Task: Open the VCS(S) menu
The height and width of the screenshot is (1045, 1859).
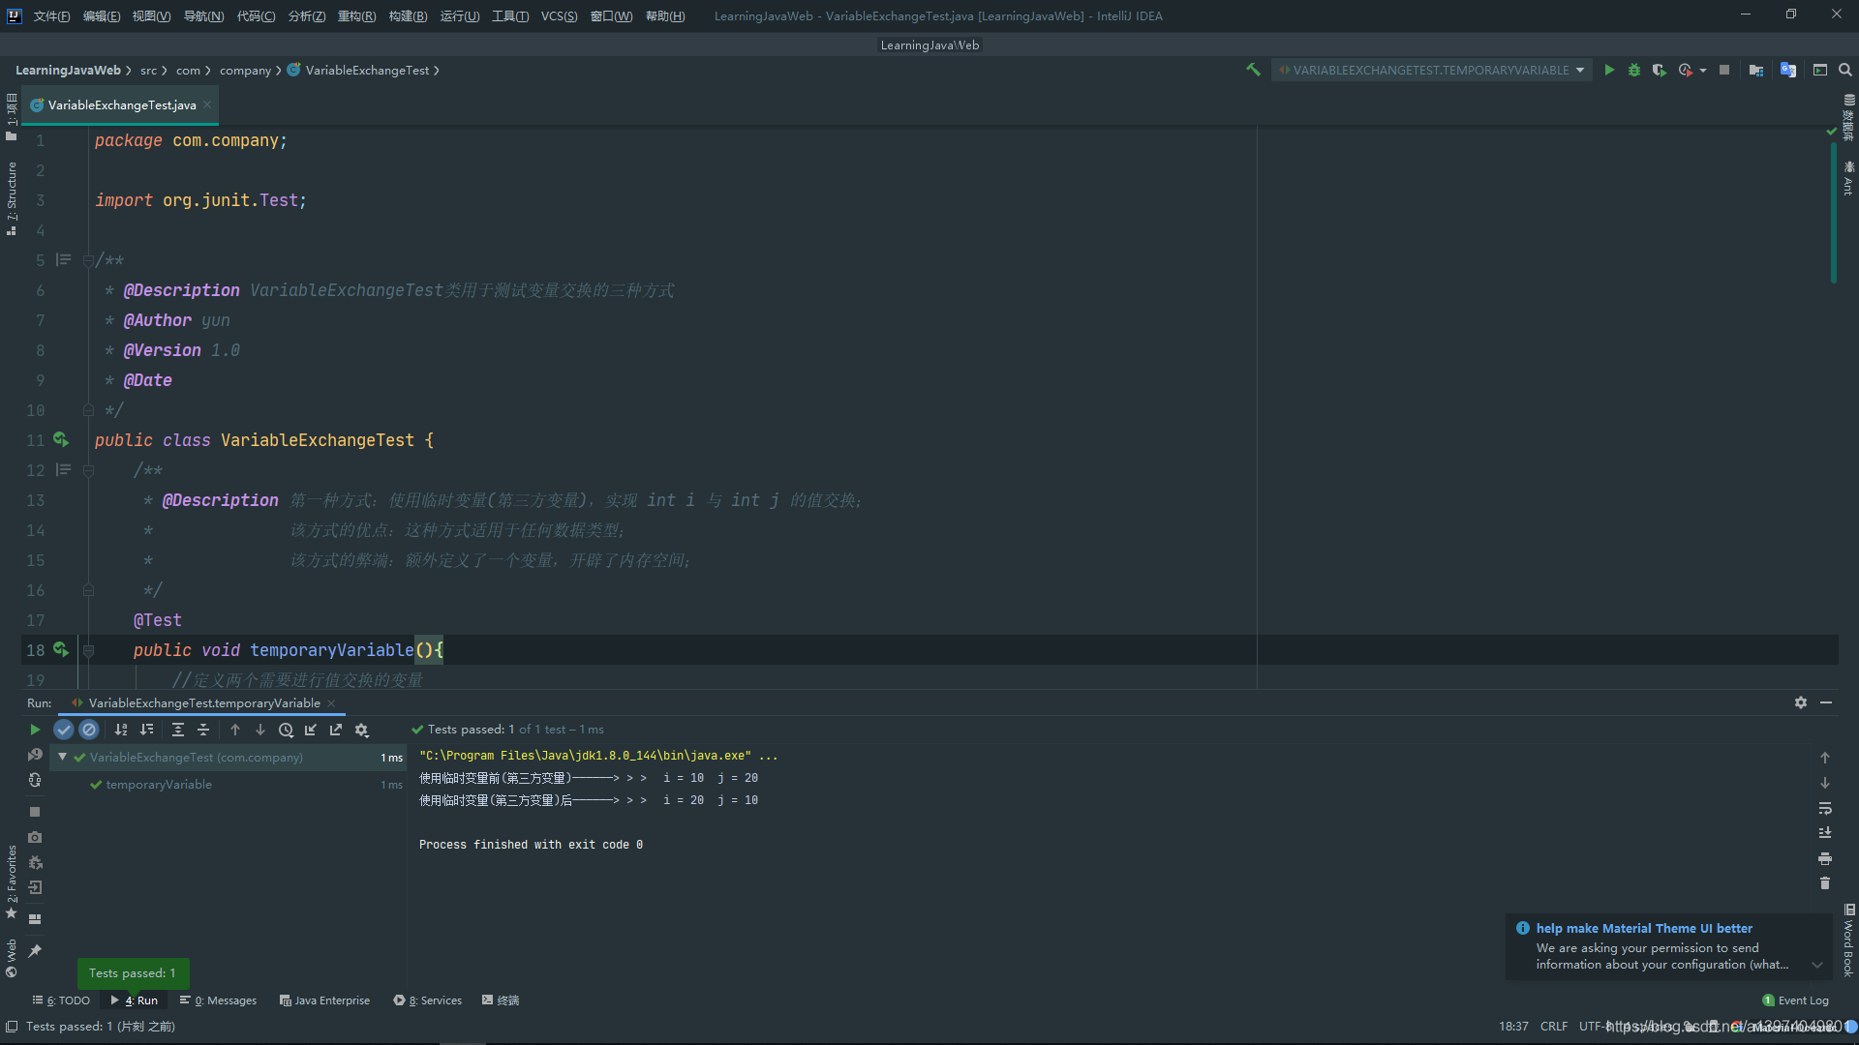Action: pyautogui.click(x=559, y=15)
